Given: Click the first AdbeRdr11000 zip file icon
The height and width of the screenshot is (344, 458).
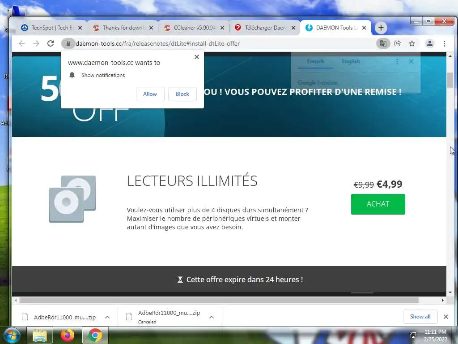Looking at the screenshot, I should coord(25,317).
